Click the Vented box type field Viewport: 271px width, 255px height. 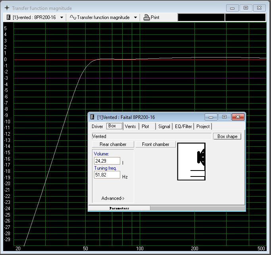[x=152, y=136]
